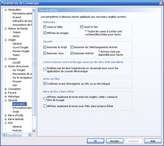Uncheck Jouer la Vidéo checkbox

pyautogui.click(x=45, y=27)
